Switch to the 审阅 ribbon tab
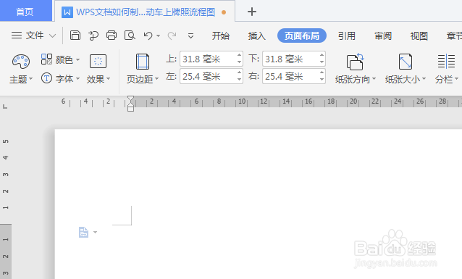 [383, 36]
